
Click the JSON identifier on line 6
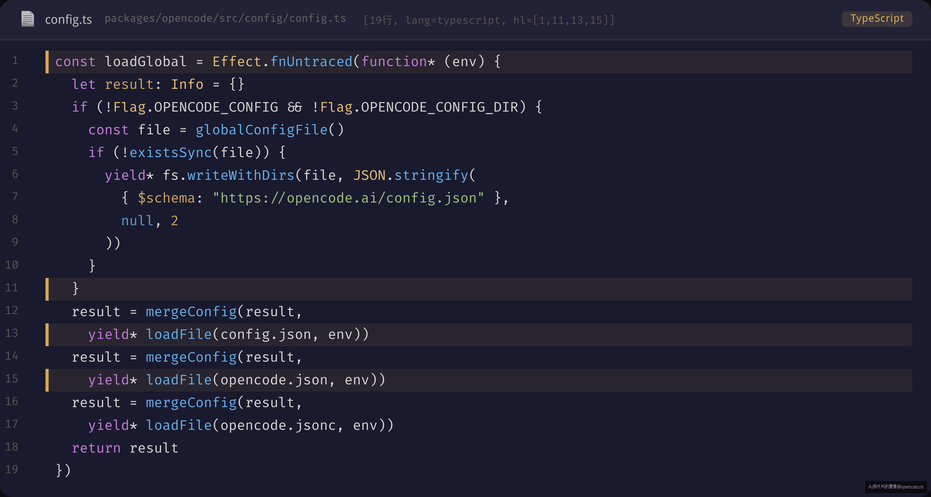coord(369,175)
